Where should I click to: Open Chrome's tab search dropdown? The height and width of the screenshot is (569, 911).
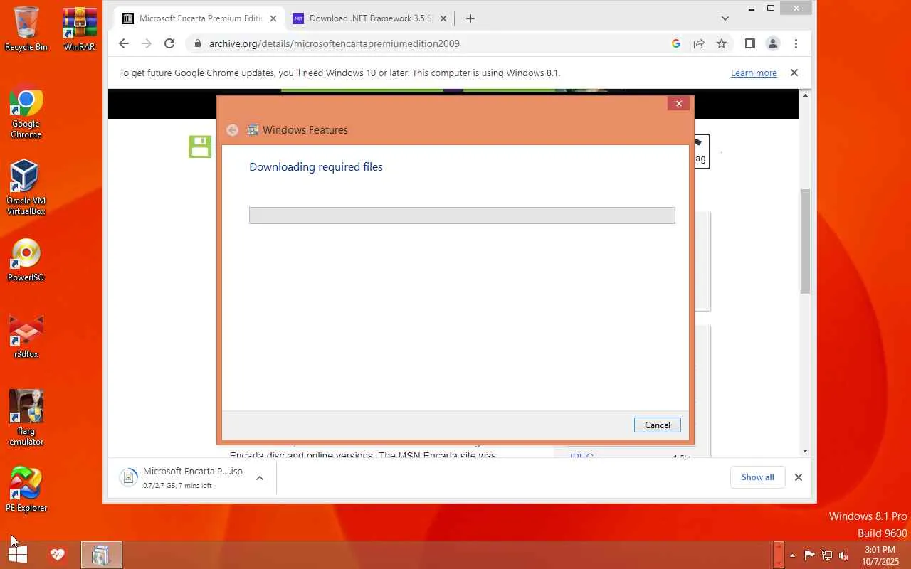pos(725,18)
